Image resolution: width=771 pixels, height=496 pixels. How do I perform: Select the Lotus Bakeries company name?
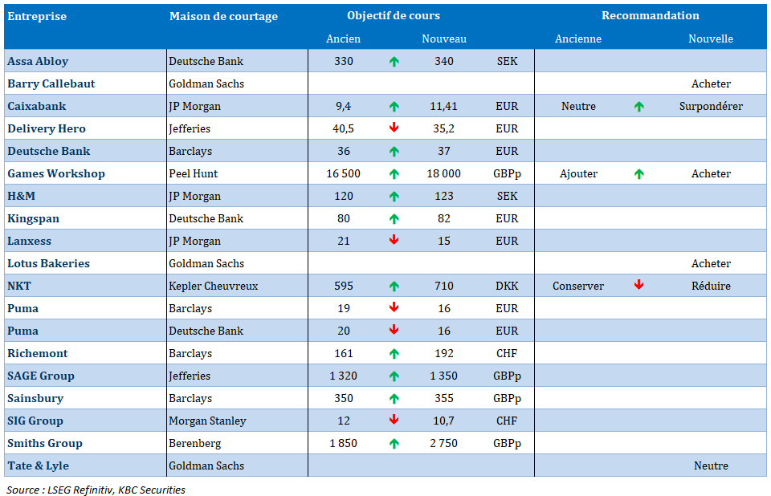coord(48,263)
